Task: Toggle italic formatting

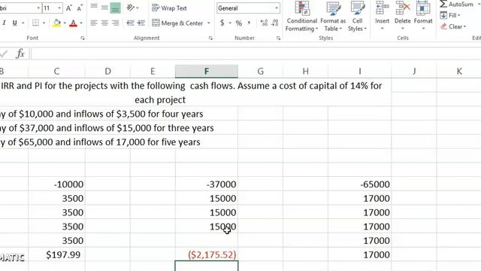Action: click(4, 23)
